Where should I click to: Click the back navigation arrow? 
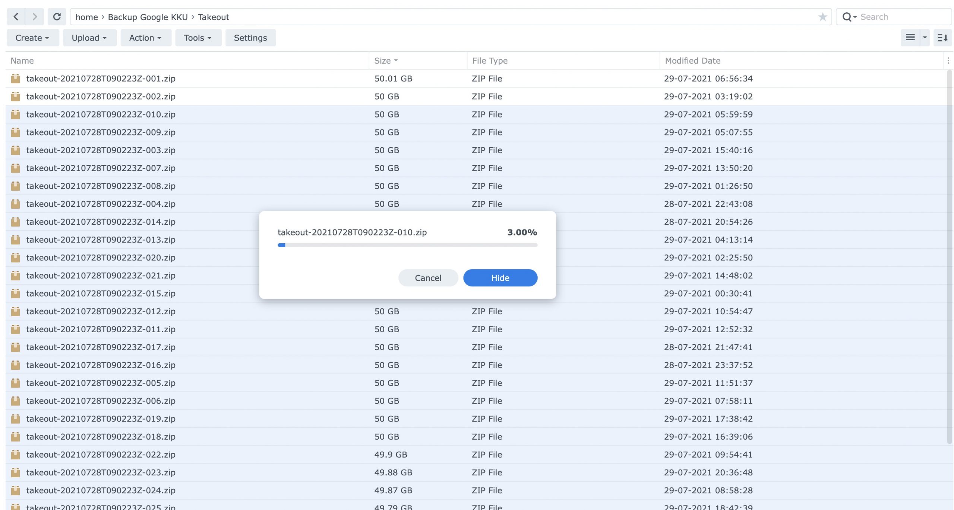16,17
